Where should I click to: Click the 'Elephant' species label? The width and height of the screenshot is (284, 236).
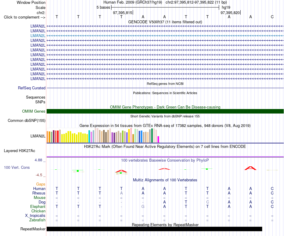pos(38,207)
